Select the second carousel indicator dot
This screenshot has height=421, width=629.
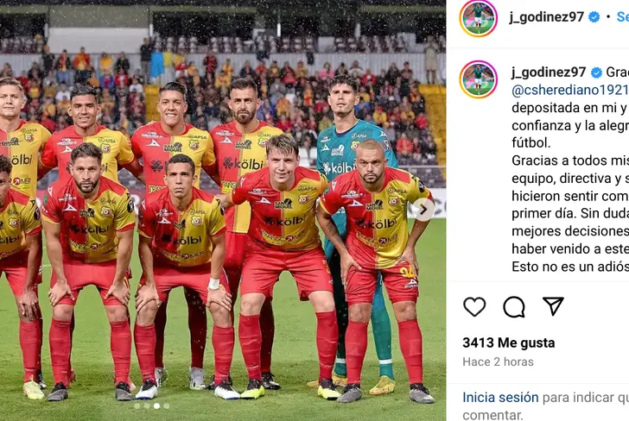click(x=147, y=405)
